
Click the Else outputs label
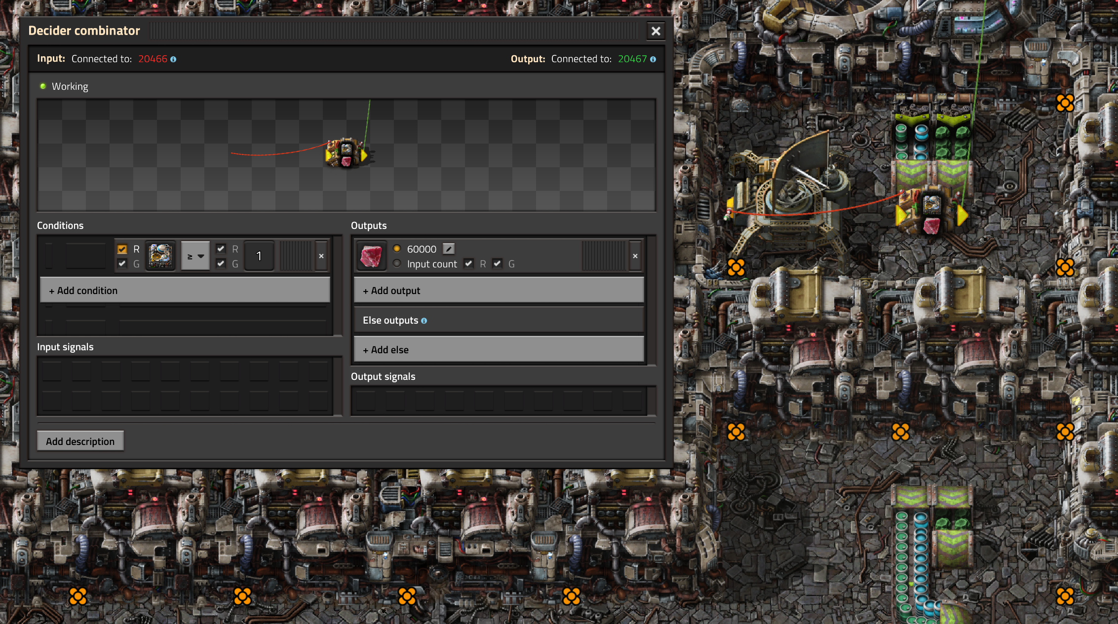click(390, 320)
